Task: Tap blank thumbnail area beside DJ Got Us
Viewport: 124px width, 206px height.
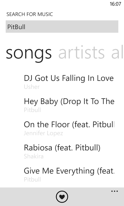Action: pos(14,82)
